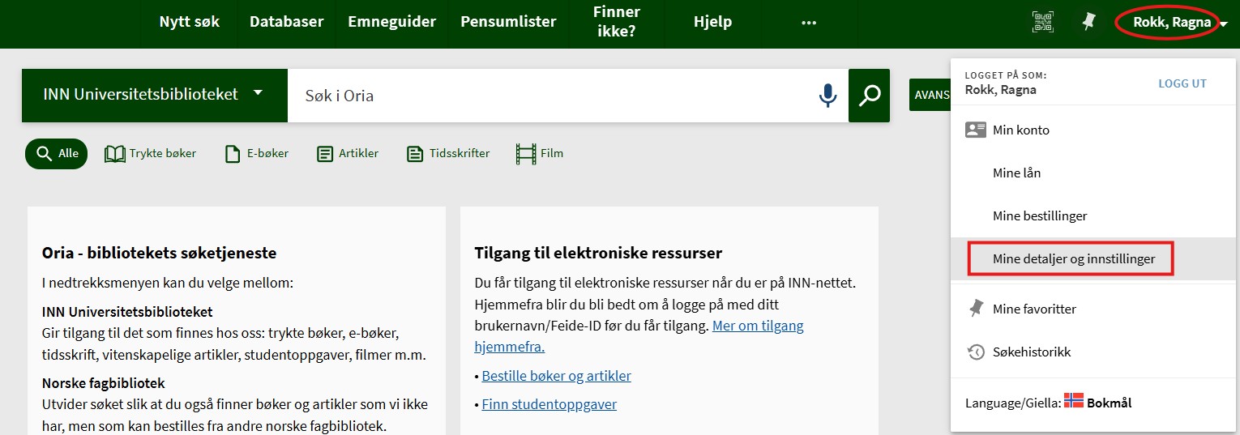Click the open book icon for Trykte bøker
Screen dimensions: 1240x435
click(115, 153)
